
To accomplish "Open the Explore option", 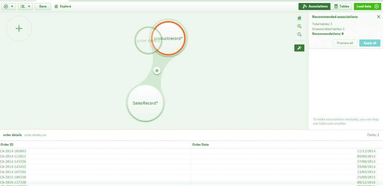I will tap(63, 6).
